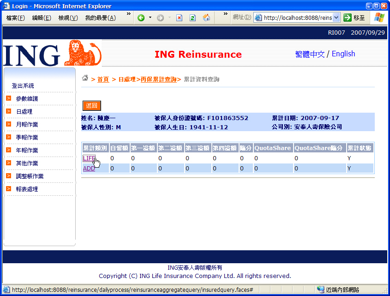Click 登出系統 in the sidebar
This screenshot has width=390, height=296.
(23, 86)
